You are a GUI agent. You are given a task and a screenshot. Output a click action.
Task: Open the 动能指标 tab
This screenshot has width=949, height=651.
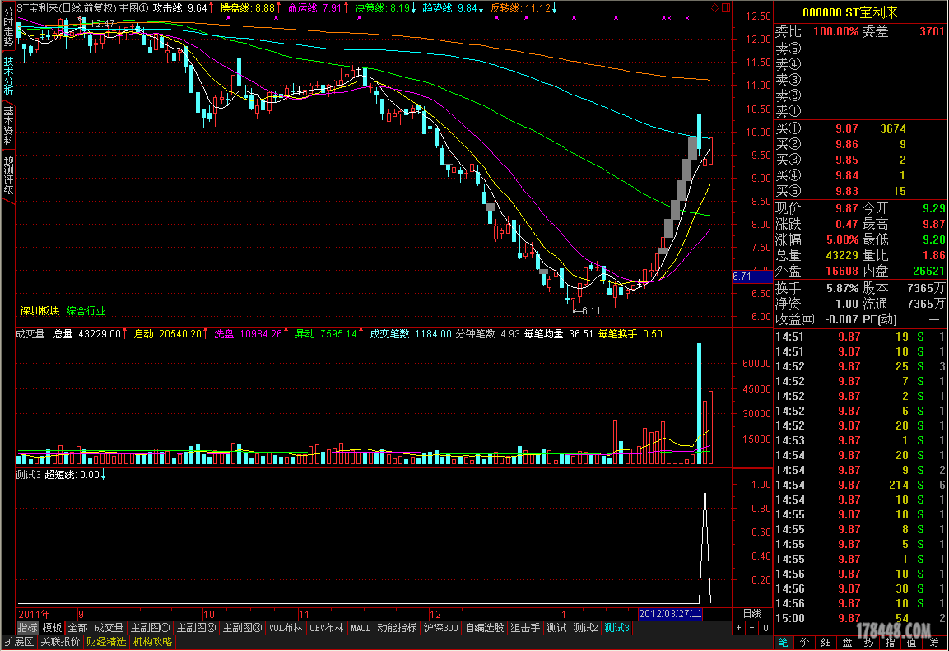click(397, 628)
